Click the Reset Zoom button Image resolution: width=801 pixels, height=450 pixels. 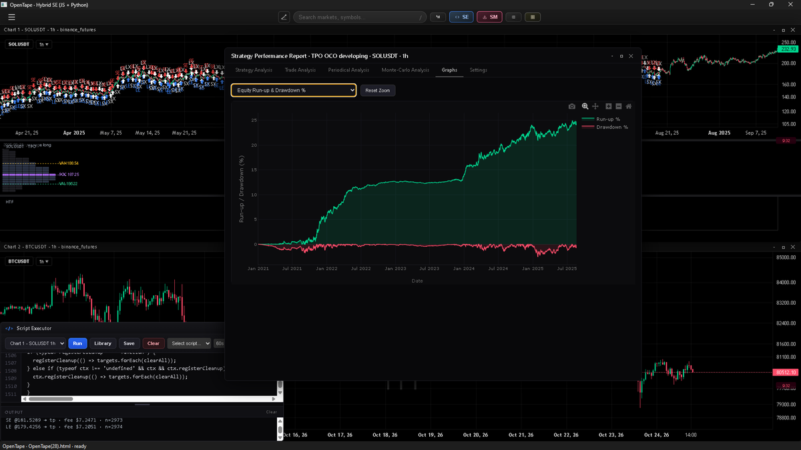click(x=378, y=90)
